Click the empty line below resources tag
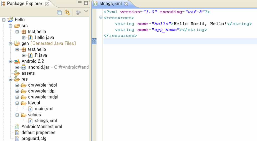This screenshot has width=257, height=141. [x=176, y=41]
